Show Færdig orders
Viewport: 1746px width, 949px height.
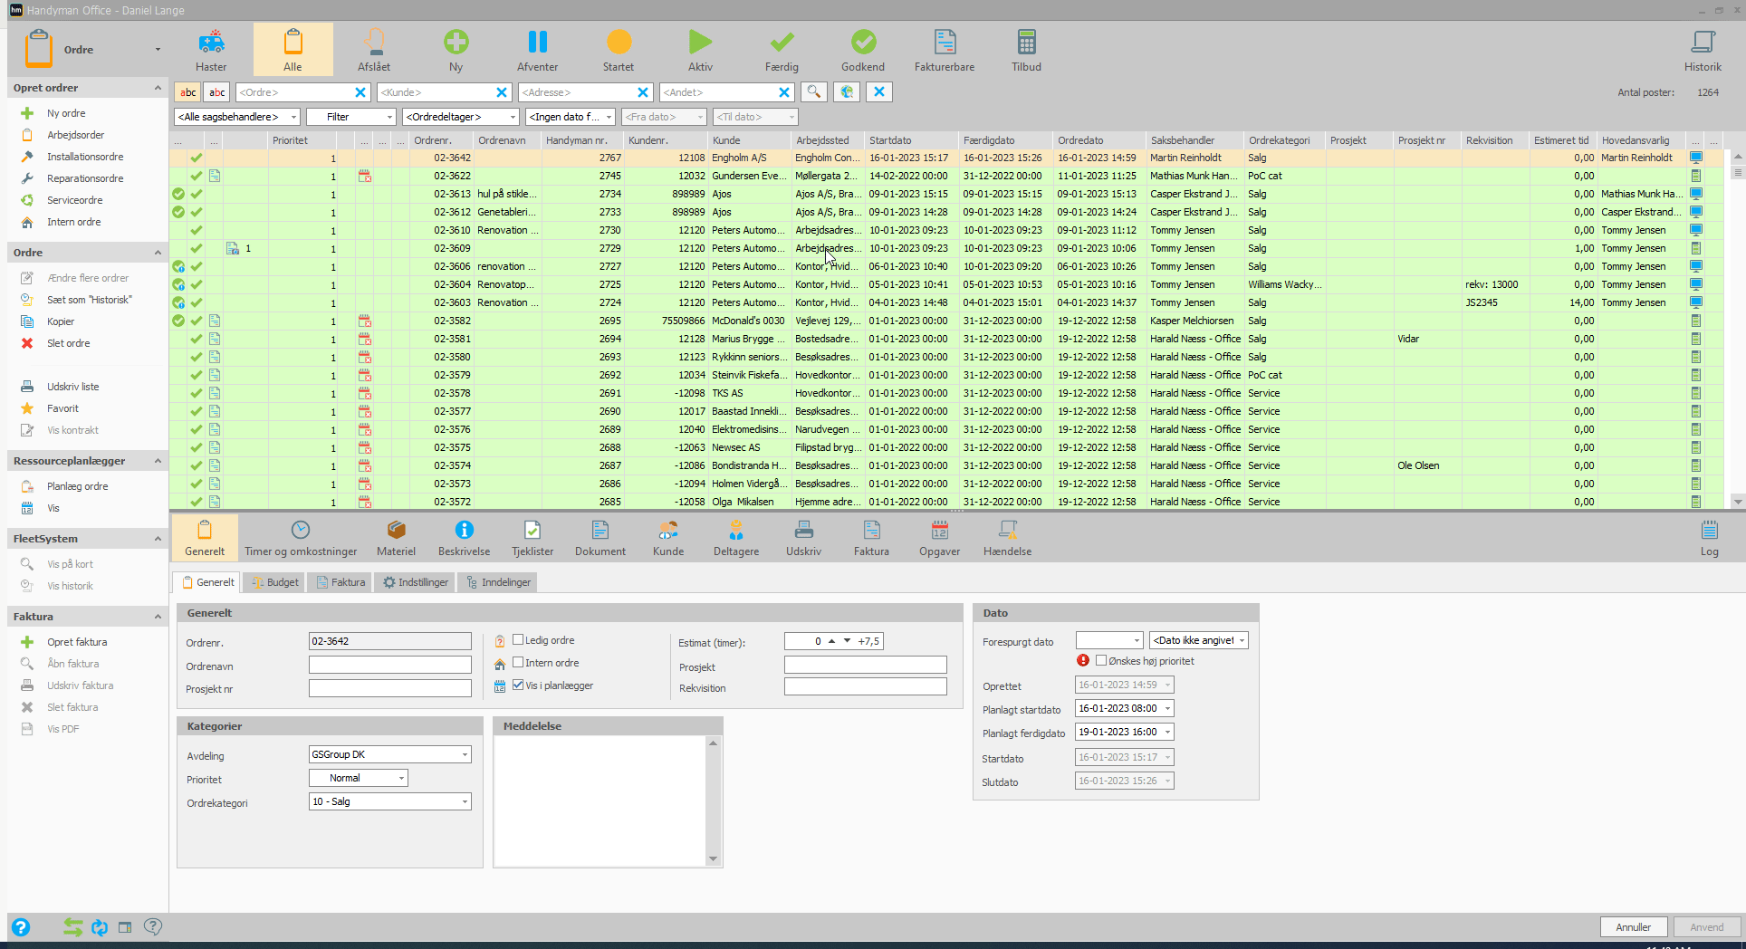(782, 50)
